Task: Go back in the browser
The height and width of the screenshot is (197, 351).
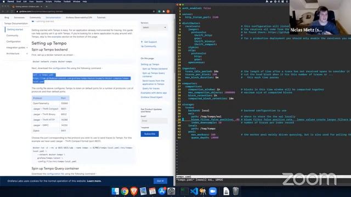Action: [3, 11]
